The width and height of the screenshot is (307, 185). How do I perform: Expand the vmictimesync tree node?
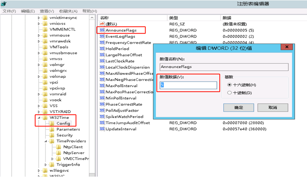[39, 18]
